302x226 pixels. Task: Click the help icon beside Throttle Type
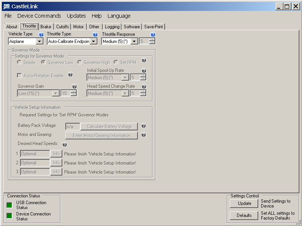pyautogui.click(x=95, y=35)
